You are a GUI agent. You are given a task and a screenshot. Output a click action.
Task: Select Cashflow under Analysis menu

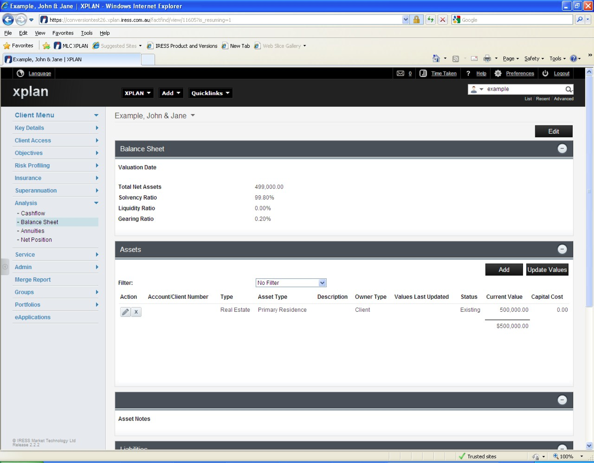tap(33, 213)
